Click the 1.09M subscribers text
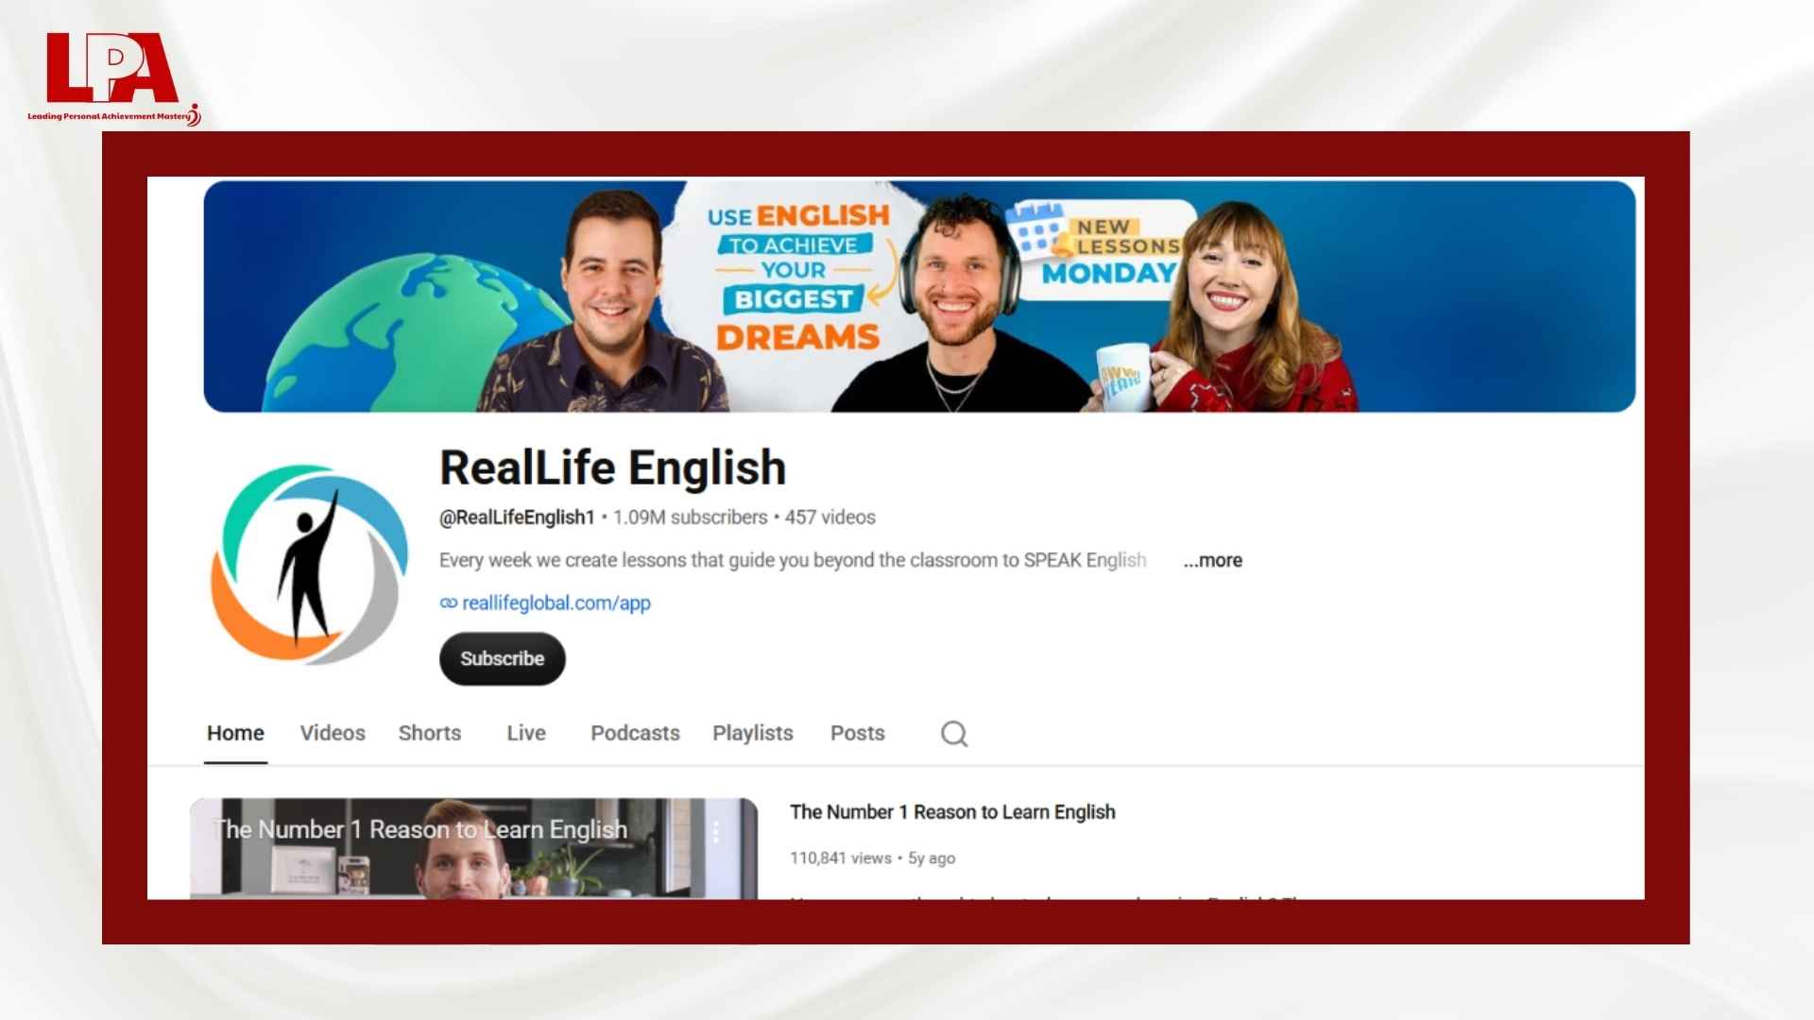 691,518
